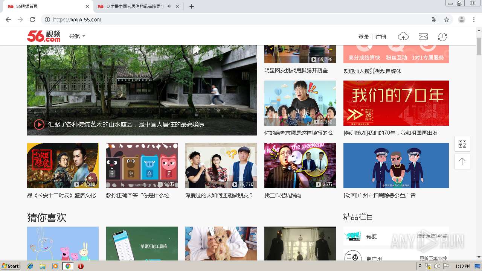The image size is (482, 271).
Task: Click the 登录 link
Action: coord(364,37)
